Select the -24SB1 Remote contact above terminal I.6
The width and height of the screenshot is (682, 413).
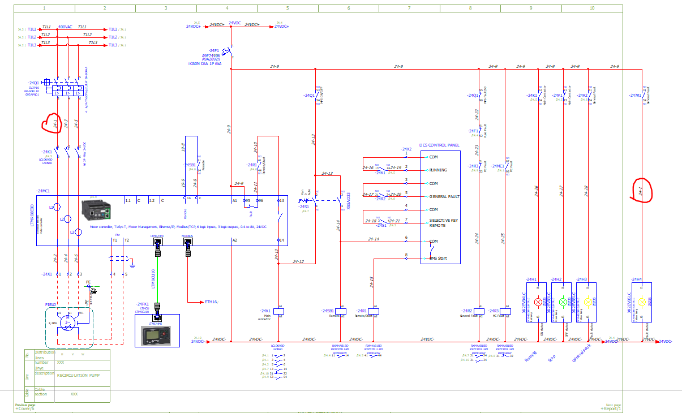coord(198,165)
